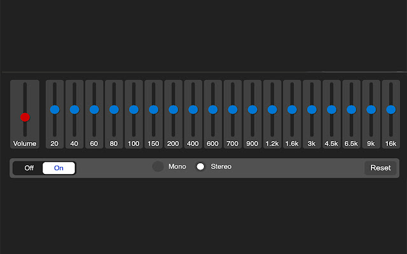
Task: Click the 1.2k band slider knob
Action: click(272, 110)
